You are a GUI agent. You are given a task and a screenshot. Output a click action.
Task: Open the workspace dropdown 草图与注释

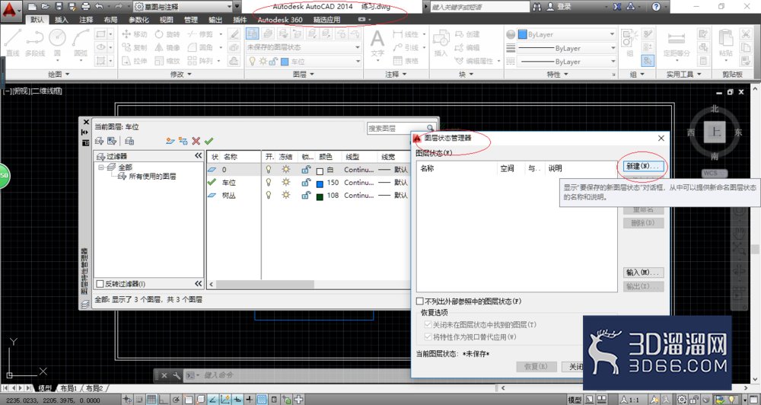(183, 7)
